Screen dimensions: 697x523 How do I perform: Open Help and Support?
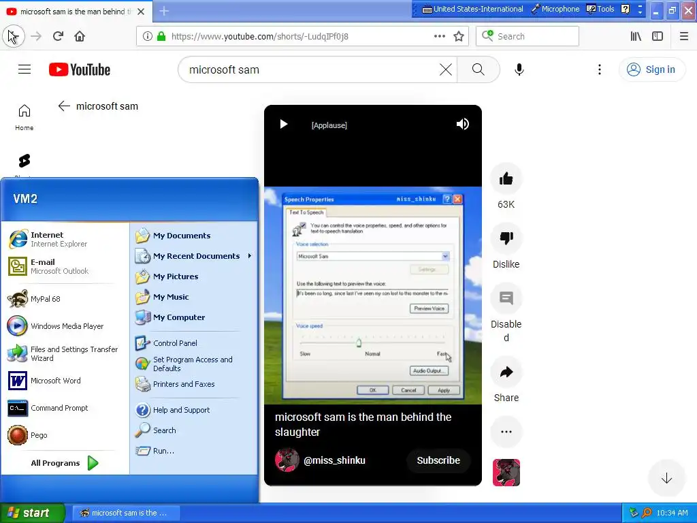(x=194, y=409)
